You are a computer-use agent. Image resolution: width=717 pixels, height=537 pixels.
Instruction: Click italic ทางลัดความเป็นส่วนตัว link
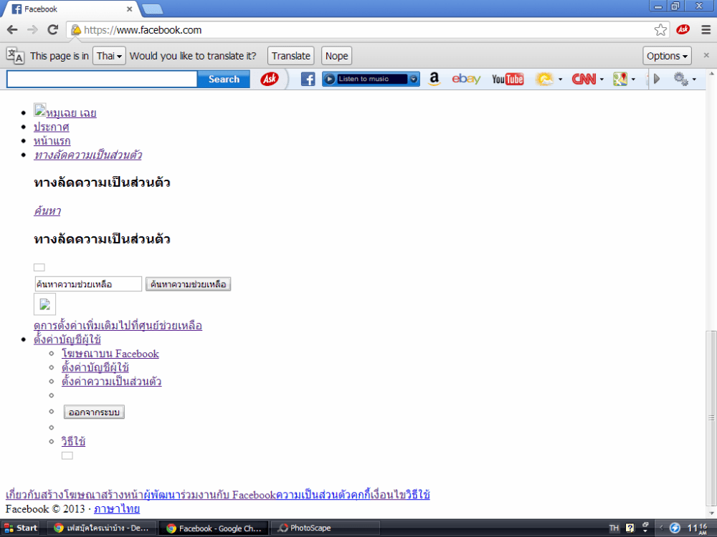[87, 155]
